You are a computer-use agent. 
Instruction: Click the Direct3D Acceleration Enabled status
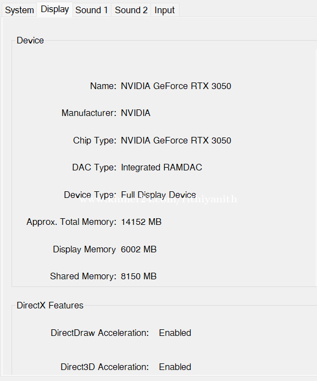point(175,367)
